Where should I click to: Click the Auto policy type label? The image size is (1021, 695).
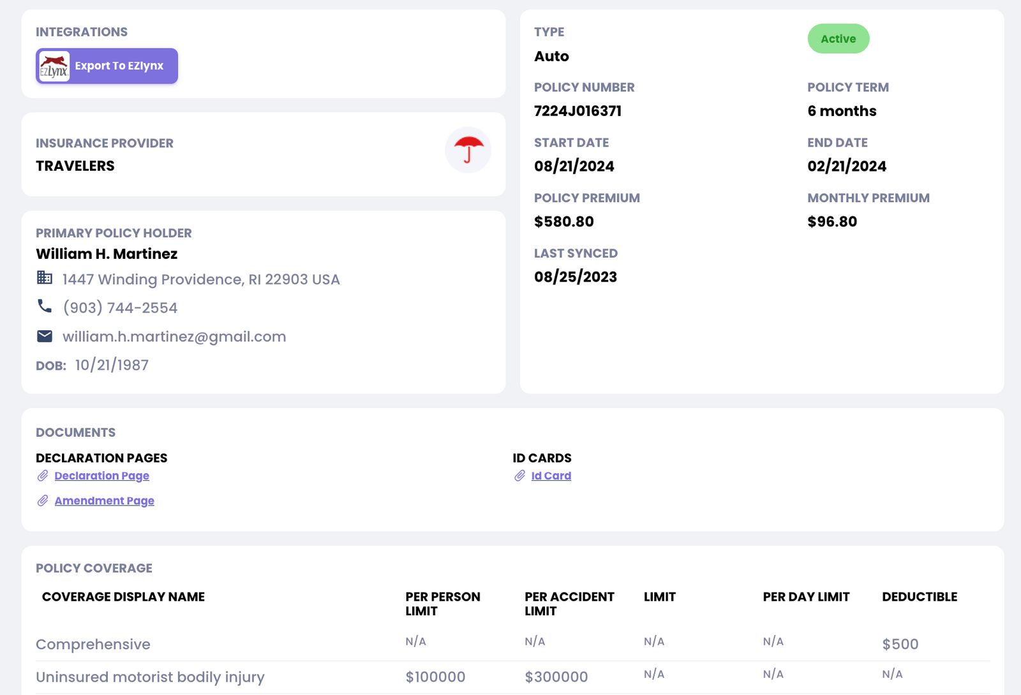click(551, 56)
